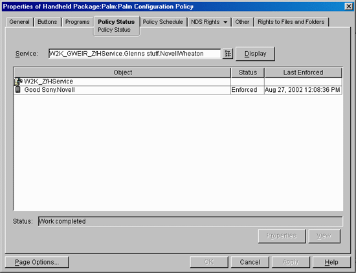This screenshot has width=356, height=273.
Task: Select the W2K_ZfHService service icon
Action: coord(18,82)
